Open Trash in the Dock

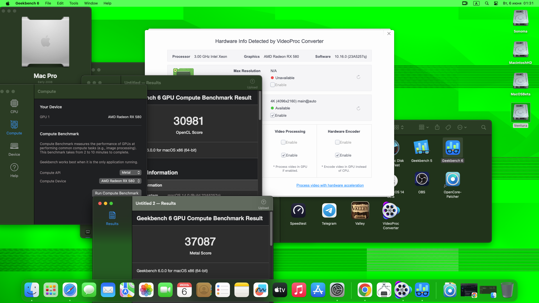click(x=507, y=290)
